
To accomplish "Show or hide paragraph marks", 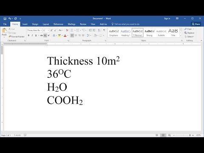I will point(104,30).
